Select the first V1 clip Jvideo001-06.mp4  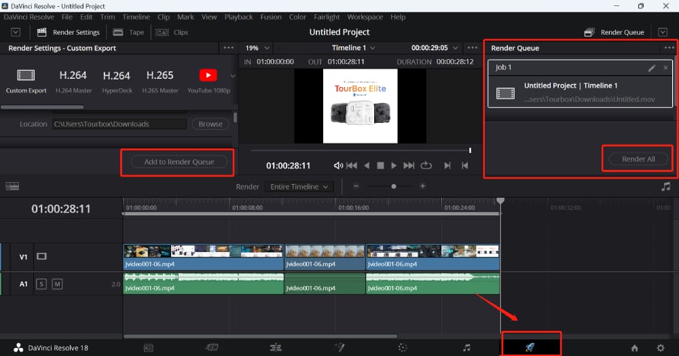click(x=204, y=257)
